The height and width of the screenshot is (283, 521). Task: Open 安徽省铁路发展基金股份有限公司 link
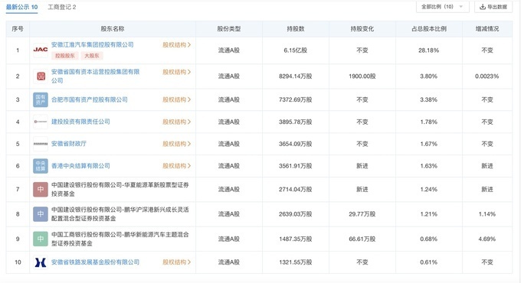95,262
